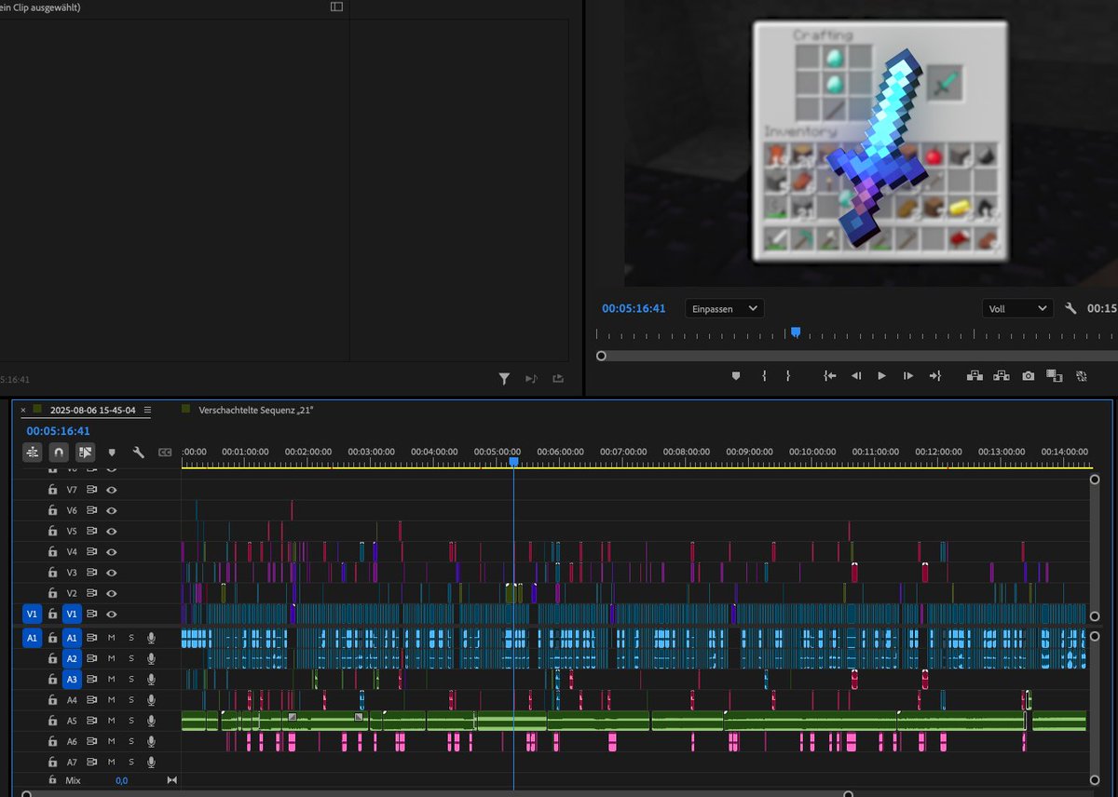
Task: Go to Out point in Program Monitor
Action: tap(934, 375)
